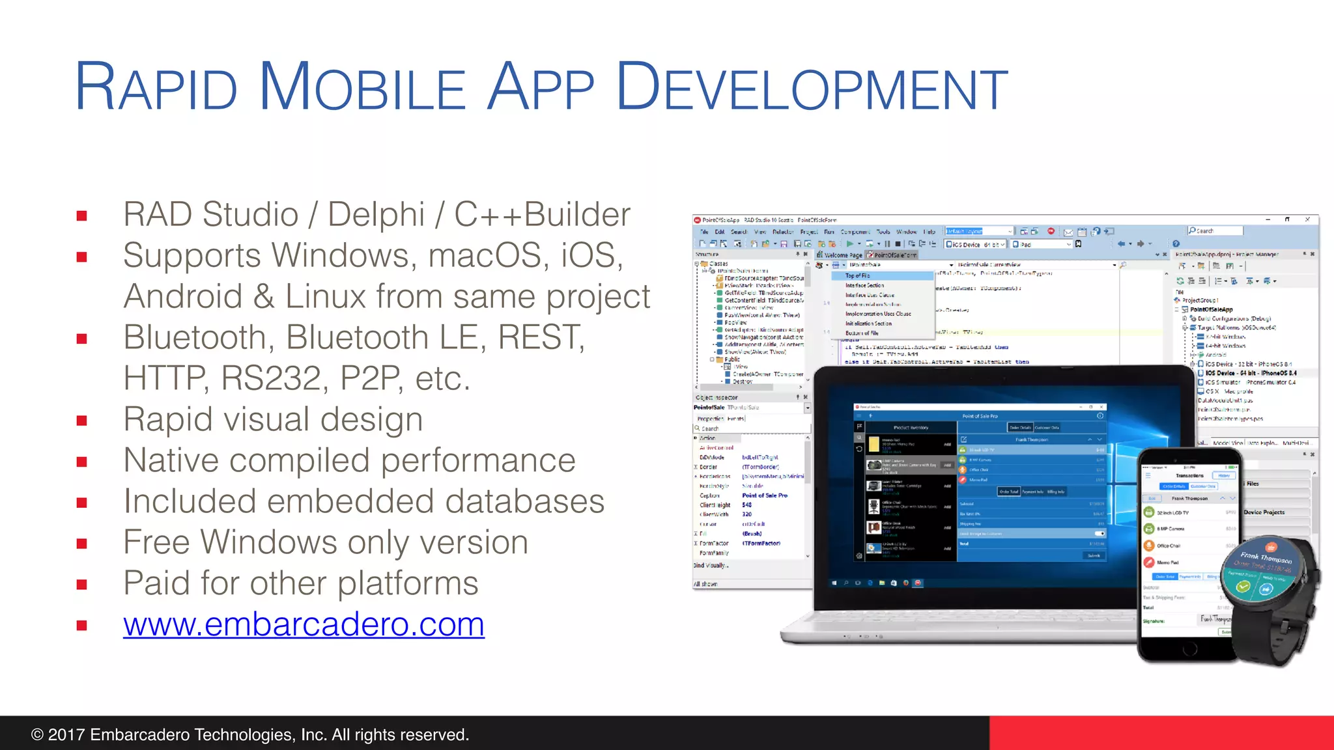
Task: Close the Object Inspector panel
Action: [806, 397]
